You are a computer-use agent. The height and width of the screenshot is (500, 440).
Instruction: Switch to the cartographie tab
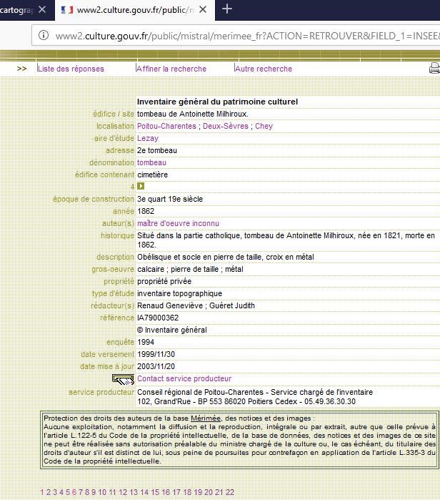[x=16, y=10]
